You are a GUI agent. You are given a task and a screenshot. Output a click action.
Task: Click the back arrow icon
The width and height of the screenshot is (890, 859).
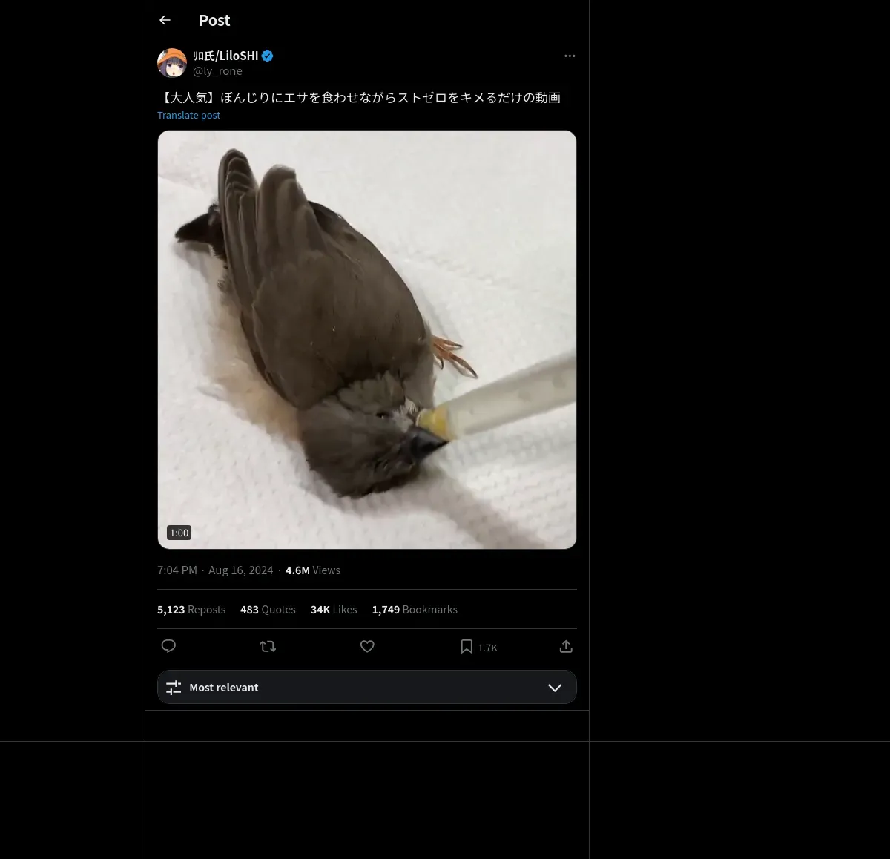[165, 20]
